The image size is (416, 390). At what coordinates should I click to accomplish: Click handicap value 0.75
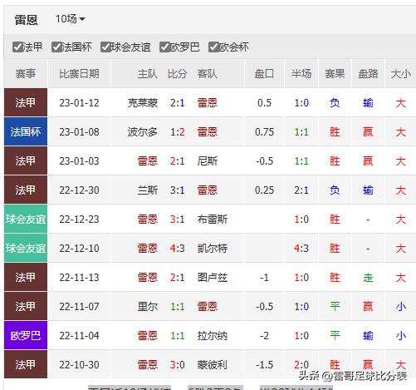(264, 132)
